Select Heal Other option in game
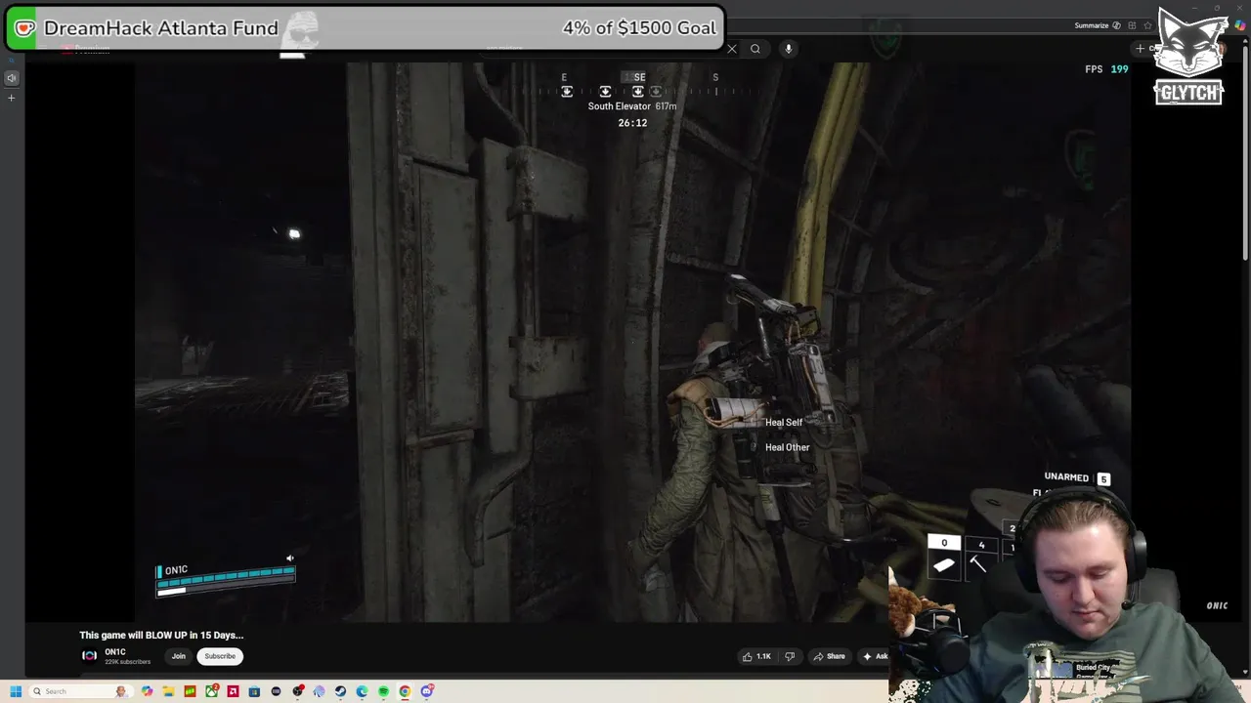The width and height of the screenshot is (1251, 703). [x=787, y=447]
